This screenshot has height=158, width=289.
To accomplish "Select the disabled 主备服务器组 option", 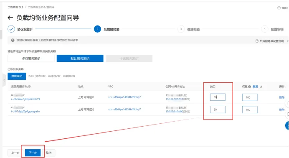I will point(129,59).
